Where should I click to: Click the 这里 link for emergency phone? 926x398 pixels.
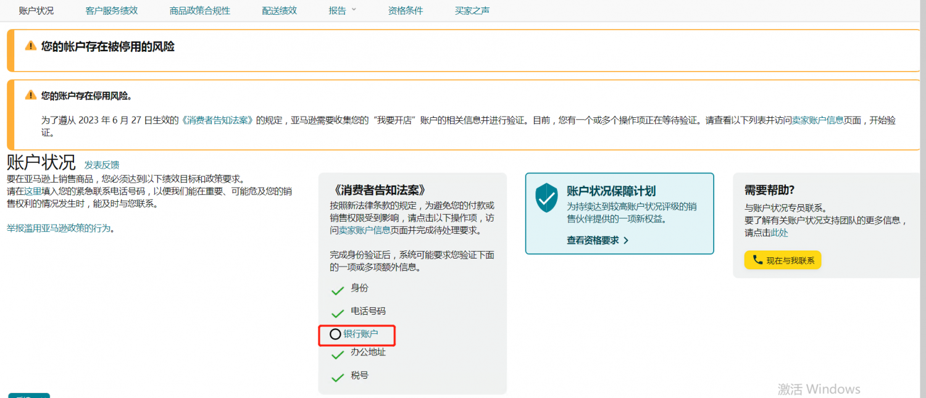(x=33, y=191)
